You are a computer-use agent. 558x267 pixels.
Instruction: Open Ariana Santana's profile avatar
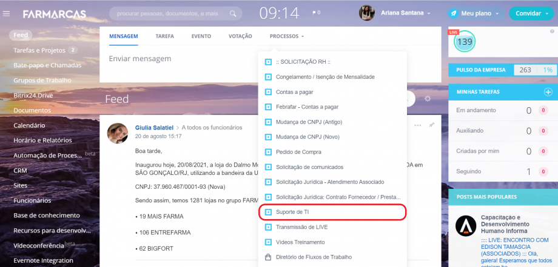pos(367,13)
